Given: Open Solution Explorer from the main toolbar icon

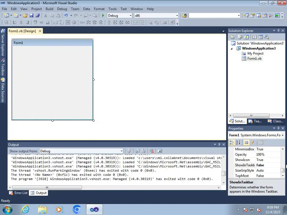Looking at the screenshot, I should click(x=246, y=16).
